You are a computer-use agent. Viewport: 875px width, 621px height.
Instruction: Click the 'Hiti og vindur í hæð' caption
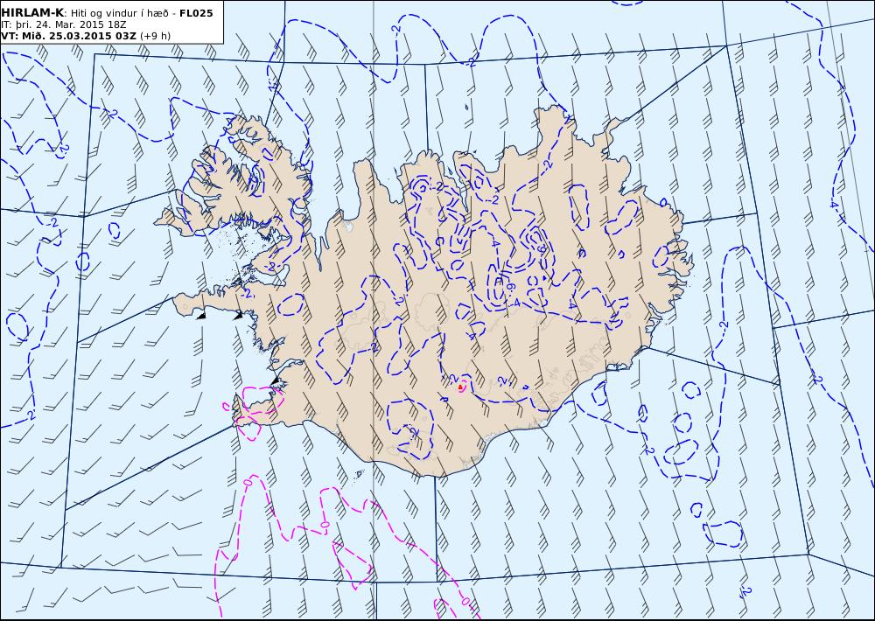point(119,13)
